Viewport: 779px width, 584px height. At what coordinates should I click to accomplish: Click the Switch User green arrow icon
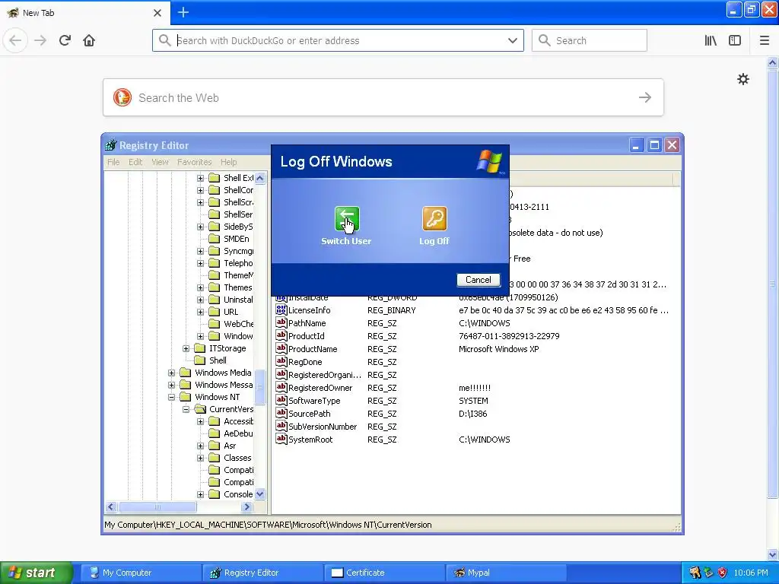click(347, 218)
